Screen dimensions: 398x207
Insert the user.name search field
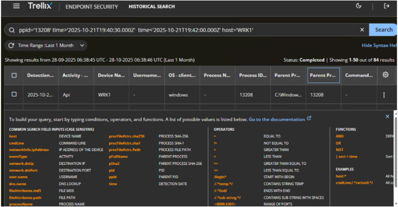click(x=18, y=177)
